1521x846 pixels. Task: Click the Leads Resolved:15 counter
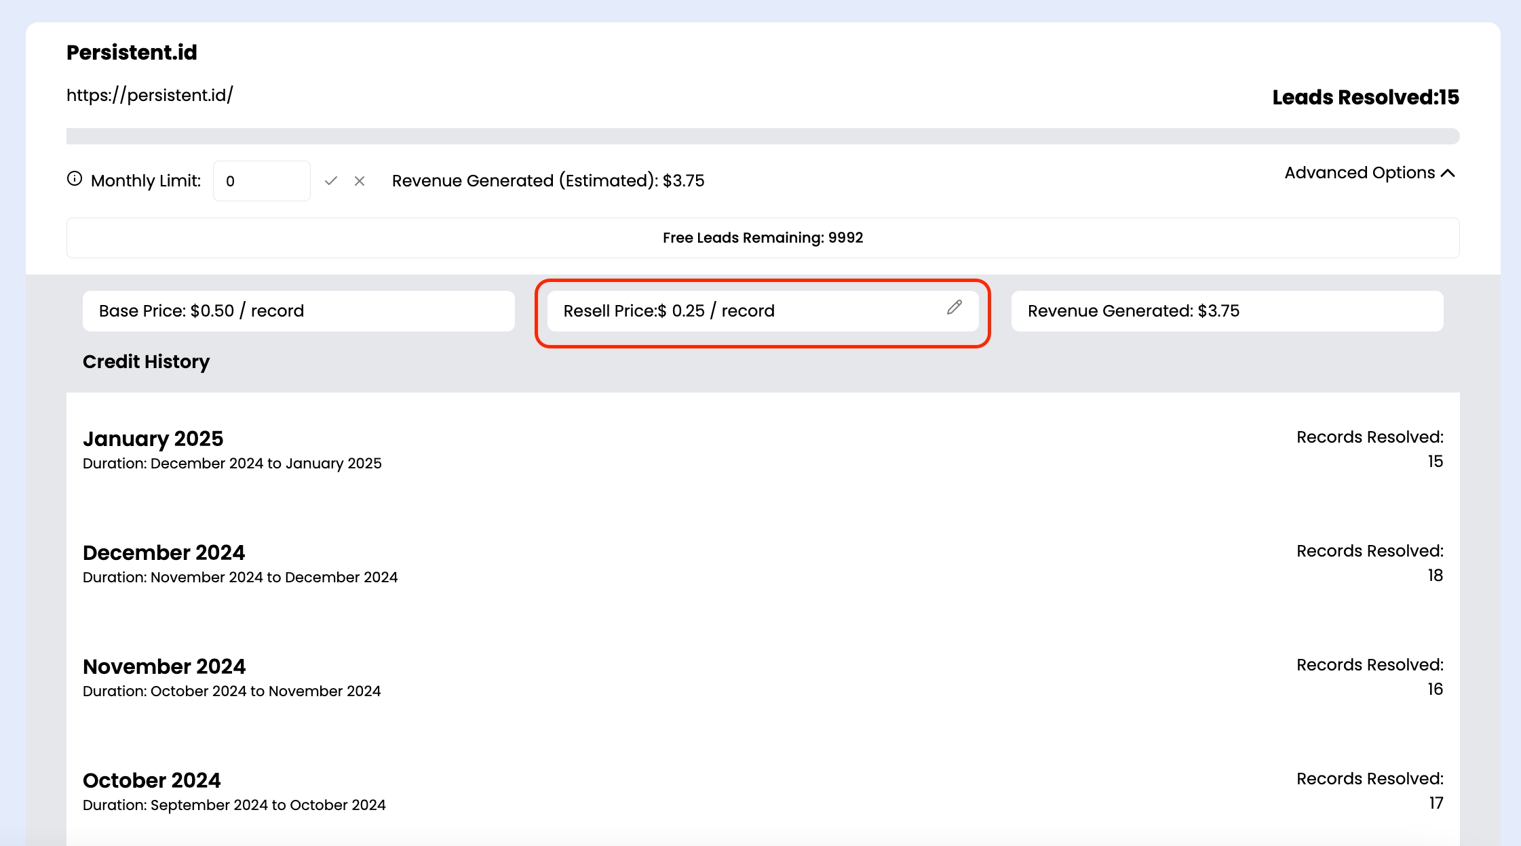[1365, 97]
